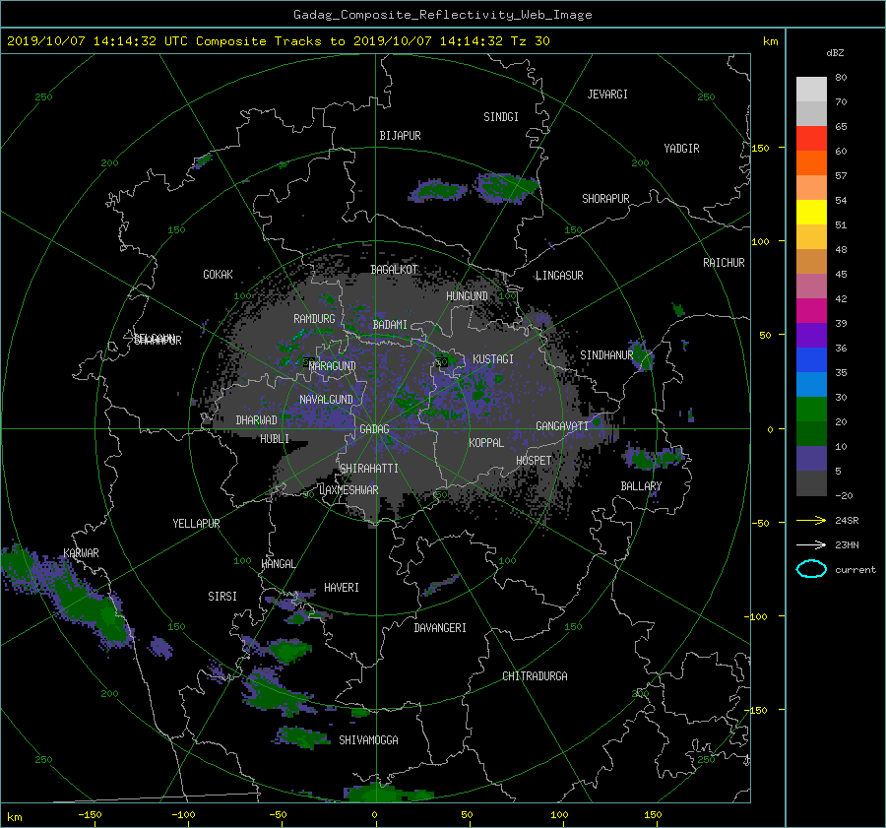Click the GADAG radar center label

click(374, 429)
